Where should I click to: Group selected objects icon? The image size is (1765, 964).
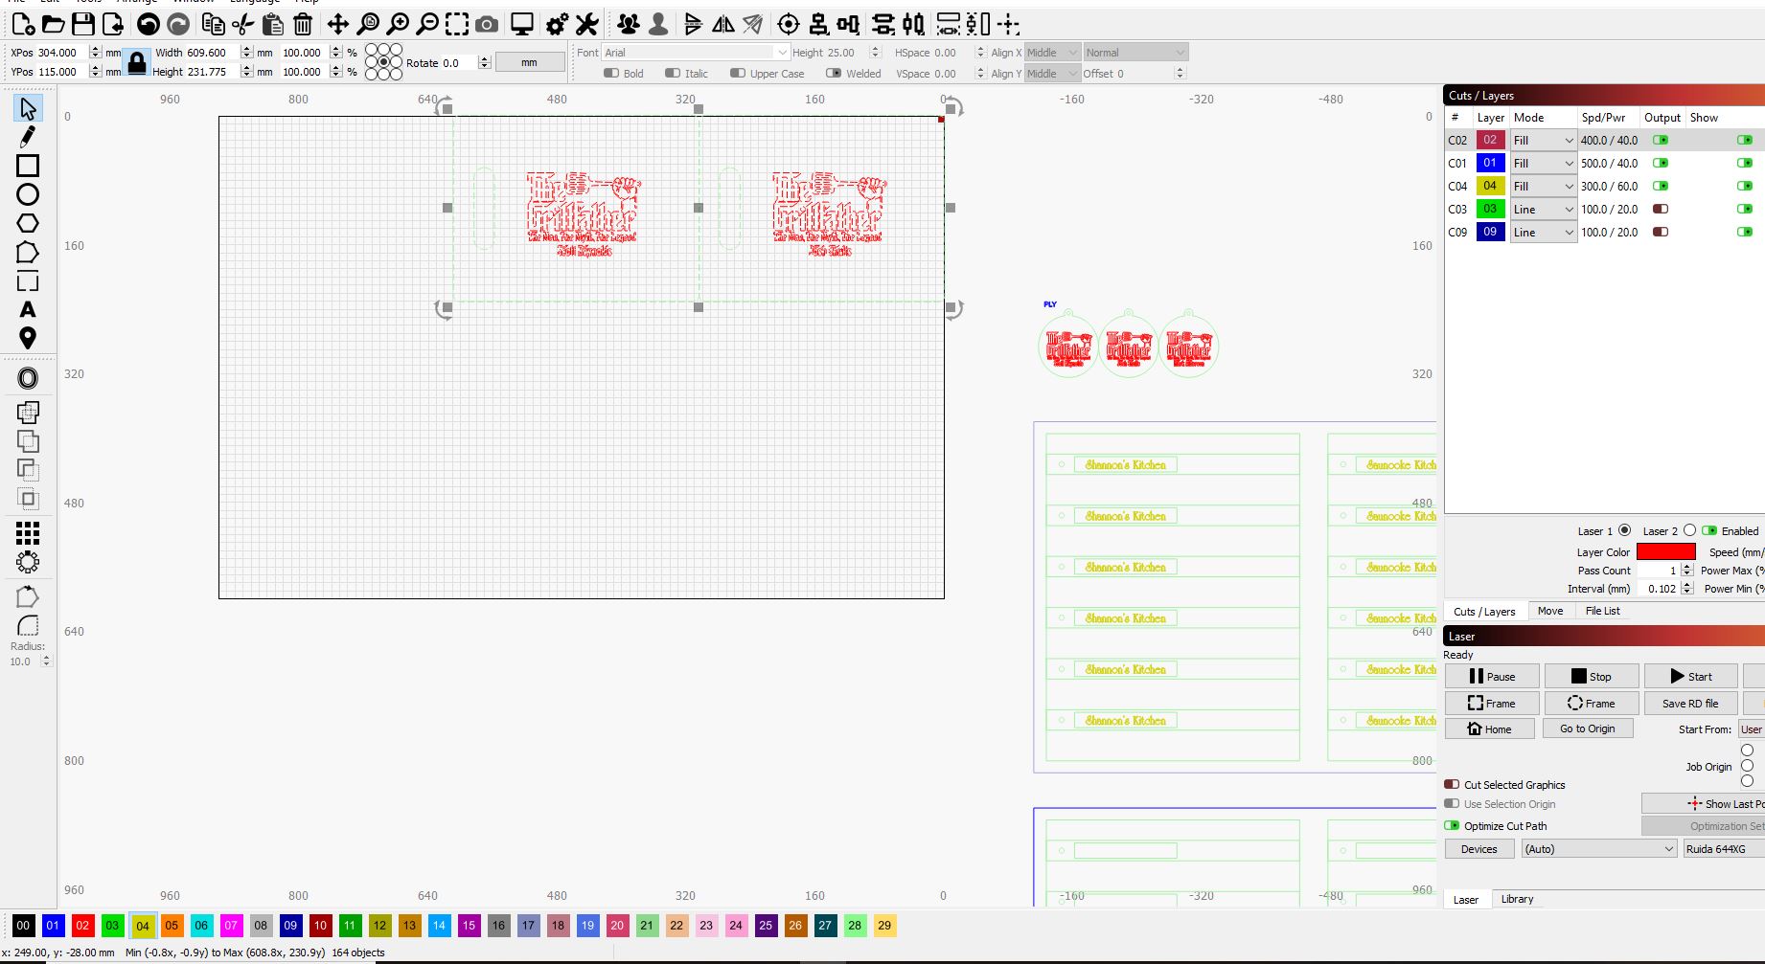629,24
